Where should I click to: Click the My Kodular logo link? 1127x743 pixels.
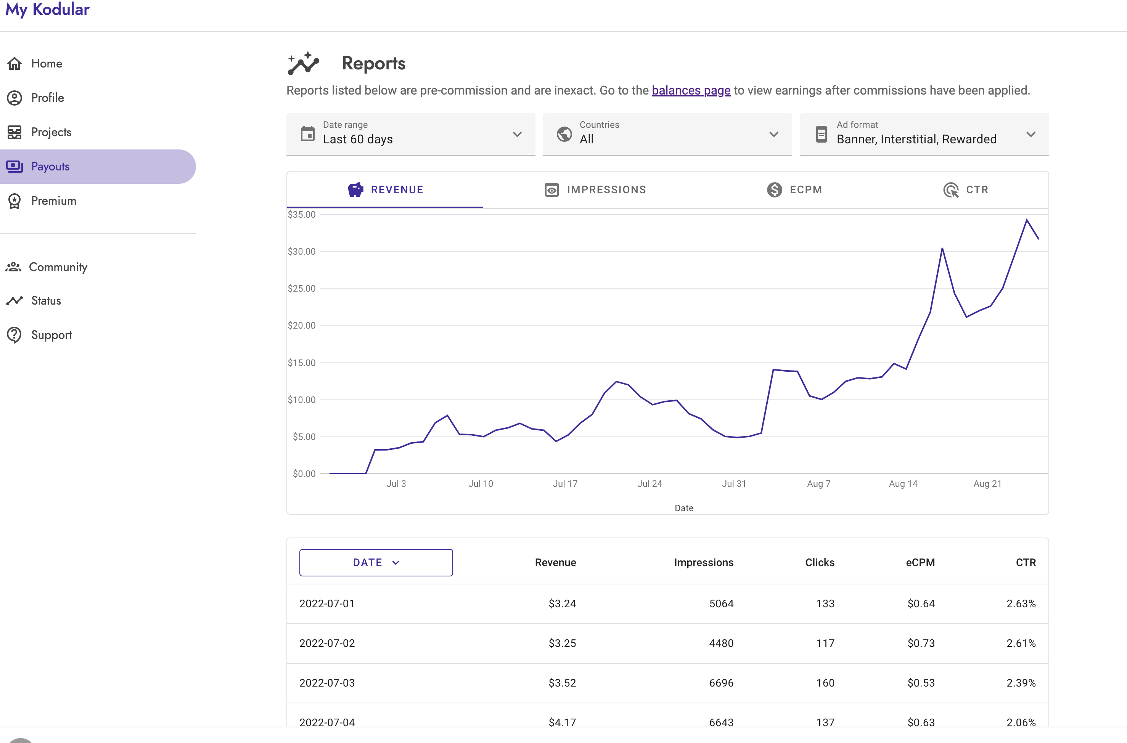coord(47,10)
